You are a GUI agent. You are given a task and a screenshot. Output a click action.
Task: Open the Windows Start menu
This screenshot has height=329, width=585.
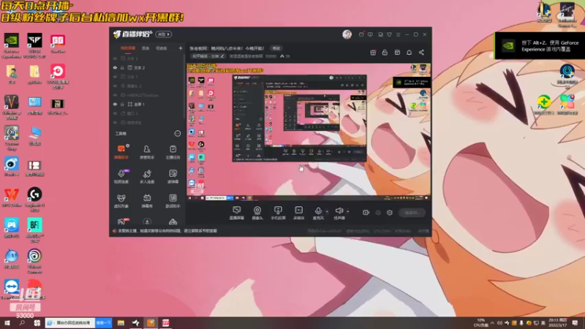[x=7, y=323]
